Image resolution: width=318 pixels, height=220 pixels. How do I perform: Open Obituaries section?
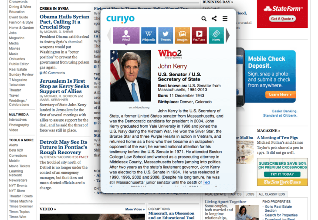click(17, 59)
